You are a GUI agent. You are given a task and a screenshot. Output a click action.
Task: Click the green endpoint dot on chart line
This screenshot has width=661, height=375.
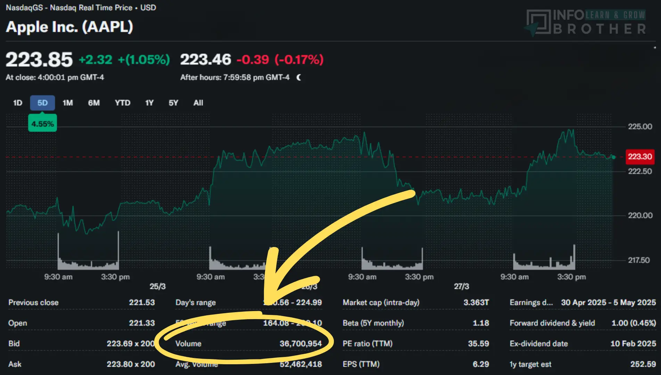tap(613, 157)
